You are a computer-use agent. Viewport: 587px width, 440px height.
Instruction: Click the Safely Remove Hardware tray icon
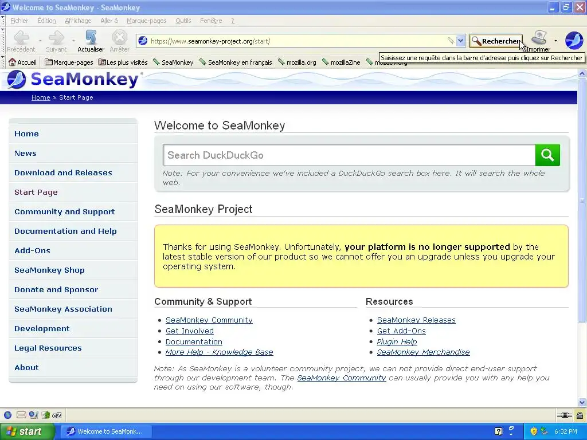(545, 431)
